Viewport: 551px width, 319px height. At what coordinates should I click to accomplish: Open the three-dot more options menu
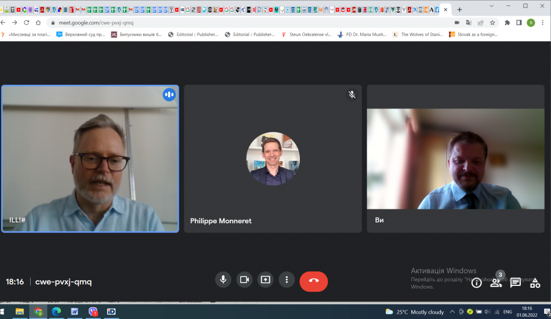tap(287, 280)
